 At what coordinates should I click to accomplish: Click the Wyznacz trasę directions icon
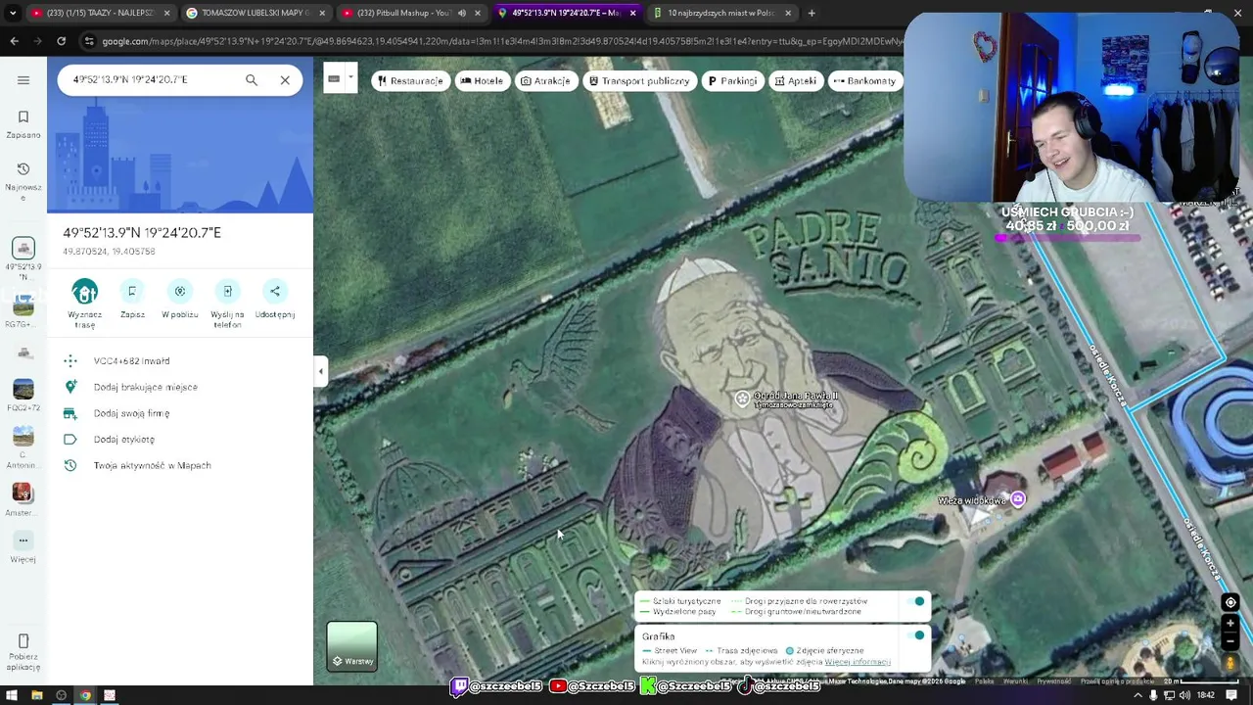click(x=85, y=292)
